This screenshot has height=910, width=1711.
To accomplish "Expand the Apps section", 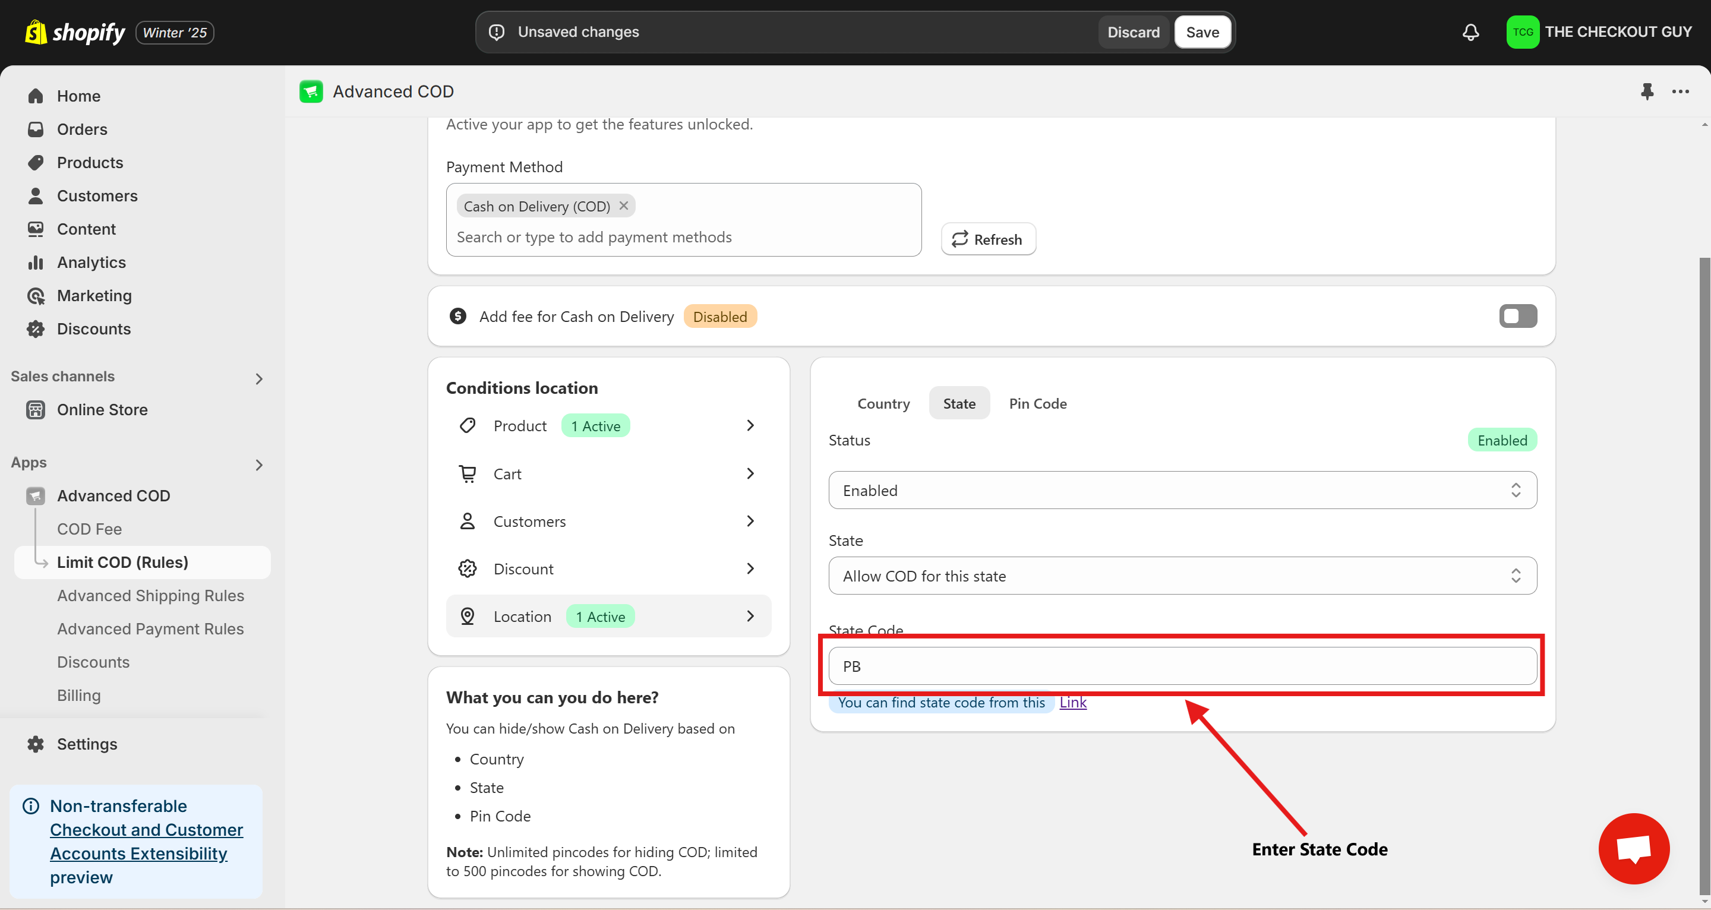I will (259, 465).
